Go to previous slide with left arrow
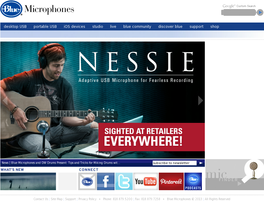 [5, 101]
